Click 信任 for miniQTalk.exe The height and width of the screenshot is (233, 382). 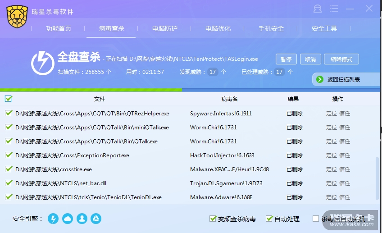[x=345, y=127]
